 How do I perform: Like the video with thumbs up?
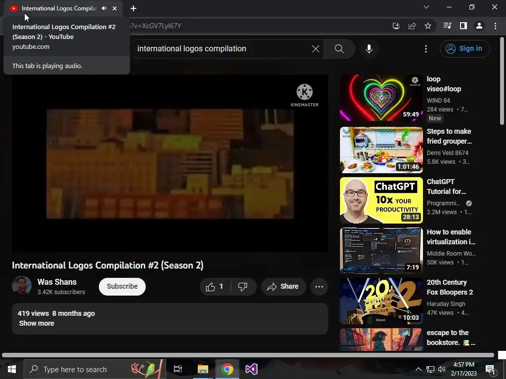tap(215, 287)
